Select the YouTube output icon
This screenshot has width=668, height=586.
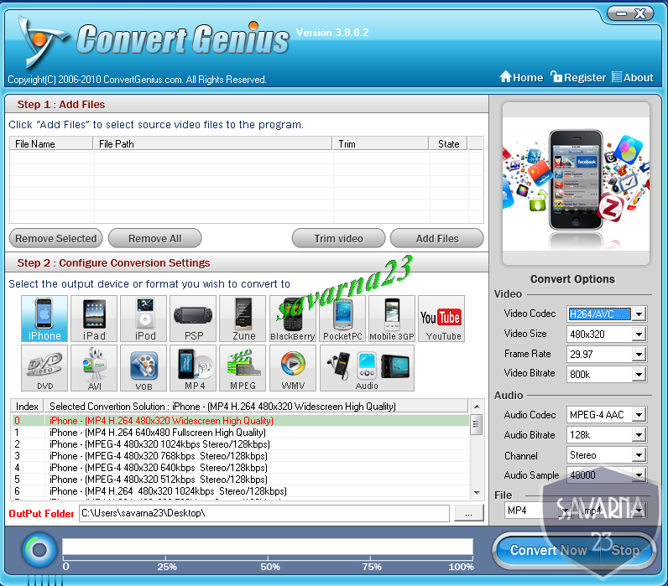[441, 319]
